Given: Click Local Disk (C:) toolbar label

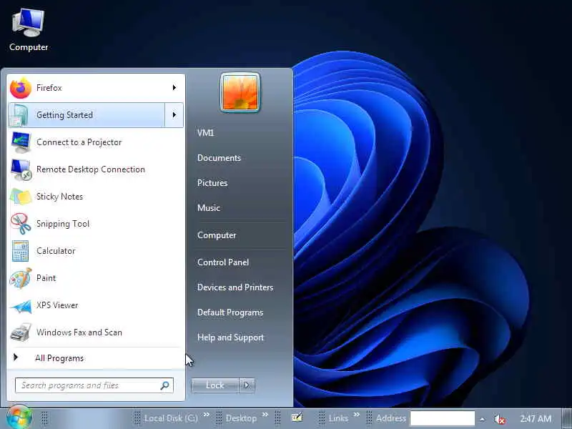Looking at the screenshot, I should (x=171, y=418).
